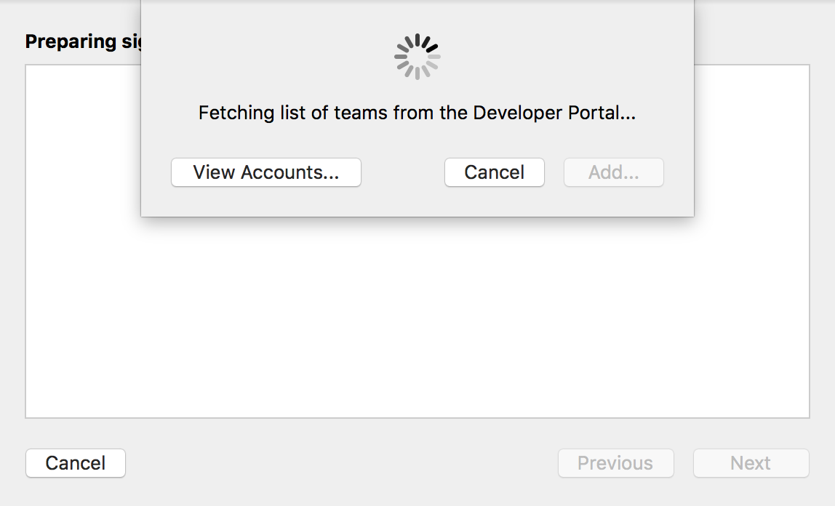835x506 pixels.
Task: Go to the Previous step
Action: point(615,463)
